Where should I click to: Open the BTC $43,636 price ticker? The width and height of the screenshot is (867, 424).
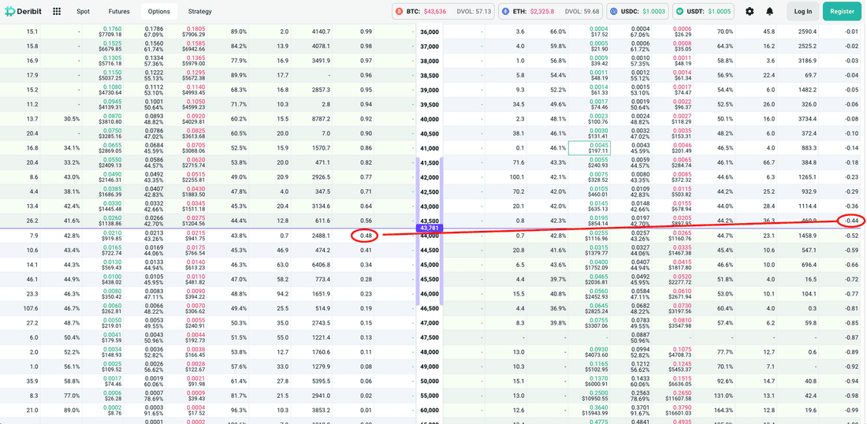click(444, 11)
